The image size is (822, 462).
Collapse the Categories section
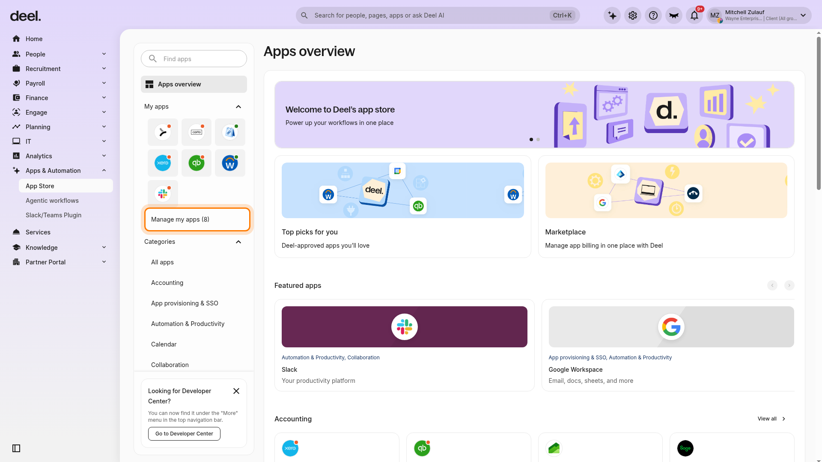238,242
